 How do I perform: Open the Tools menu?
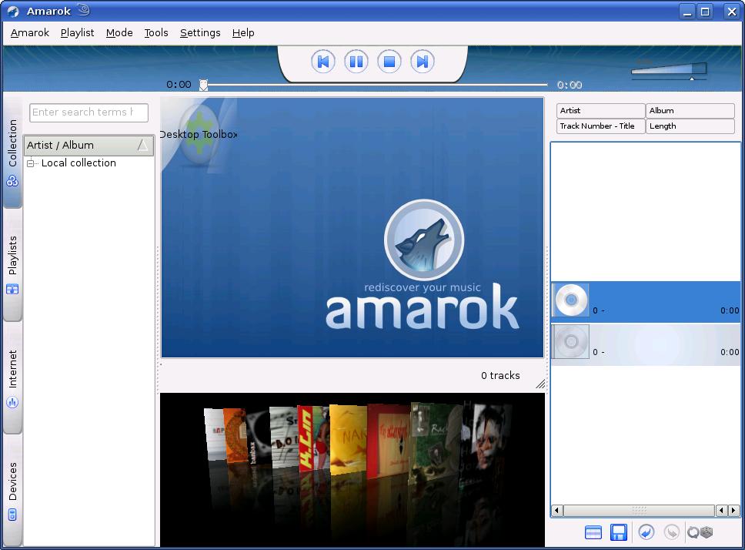156,33
